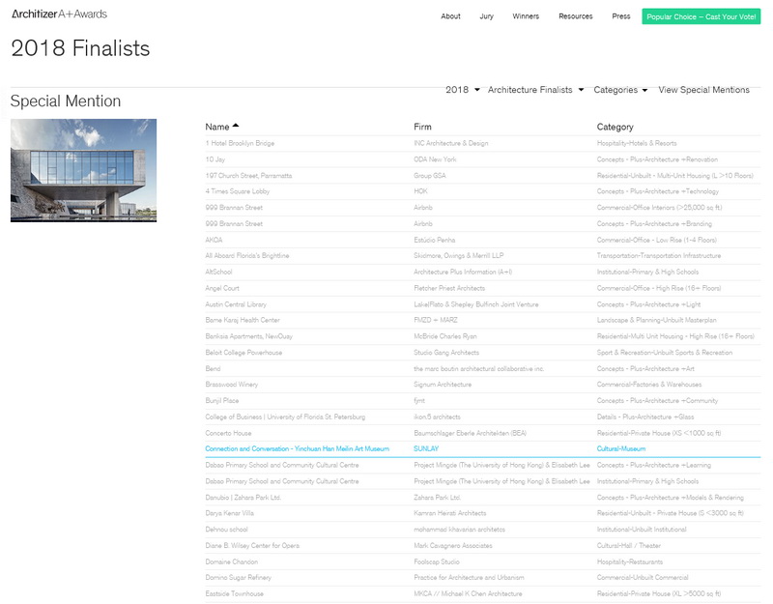The image size is (773, 604).
Task: Open Bame Karaj Health Center entry
Action: coord(243,320)
